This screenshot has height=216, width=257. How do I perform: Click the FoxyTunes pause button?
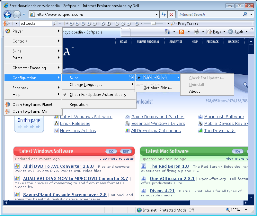coord(83,23)
